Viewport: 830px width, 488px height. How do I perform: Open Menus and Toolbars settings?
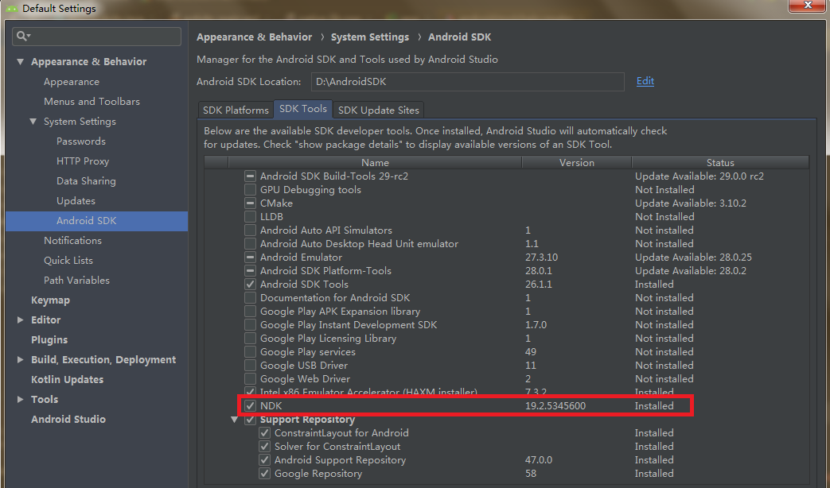92,101
